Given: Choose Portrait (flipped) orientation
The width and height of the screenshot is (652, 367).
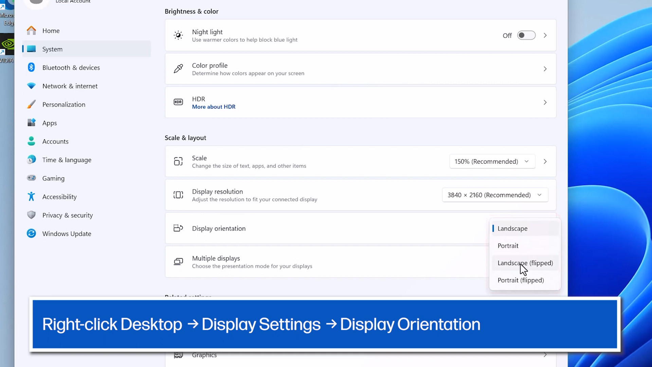Looking at the screenshot, I should click(x=525, y=280).
